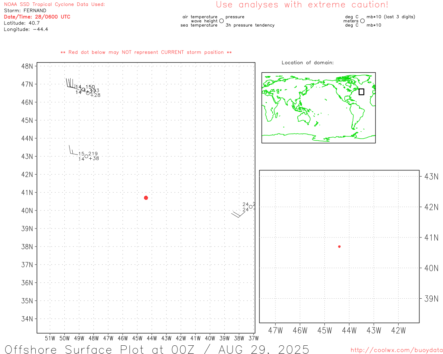The height and width of the screenshot is (354, 443).
Task: Click the 'sea temperature' legend label
Action: [x=199, y=25]
